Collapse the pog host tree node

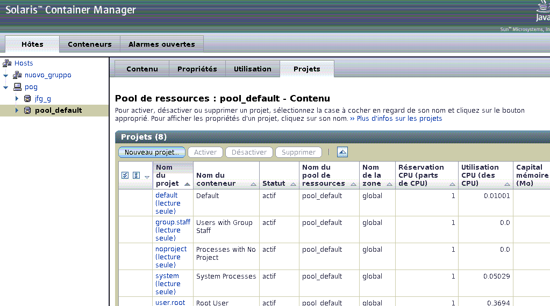click(5, 87)
